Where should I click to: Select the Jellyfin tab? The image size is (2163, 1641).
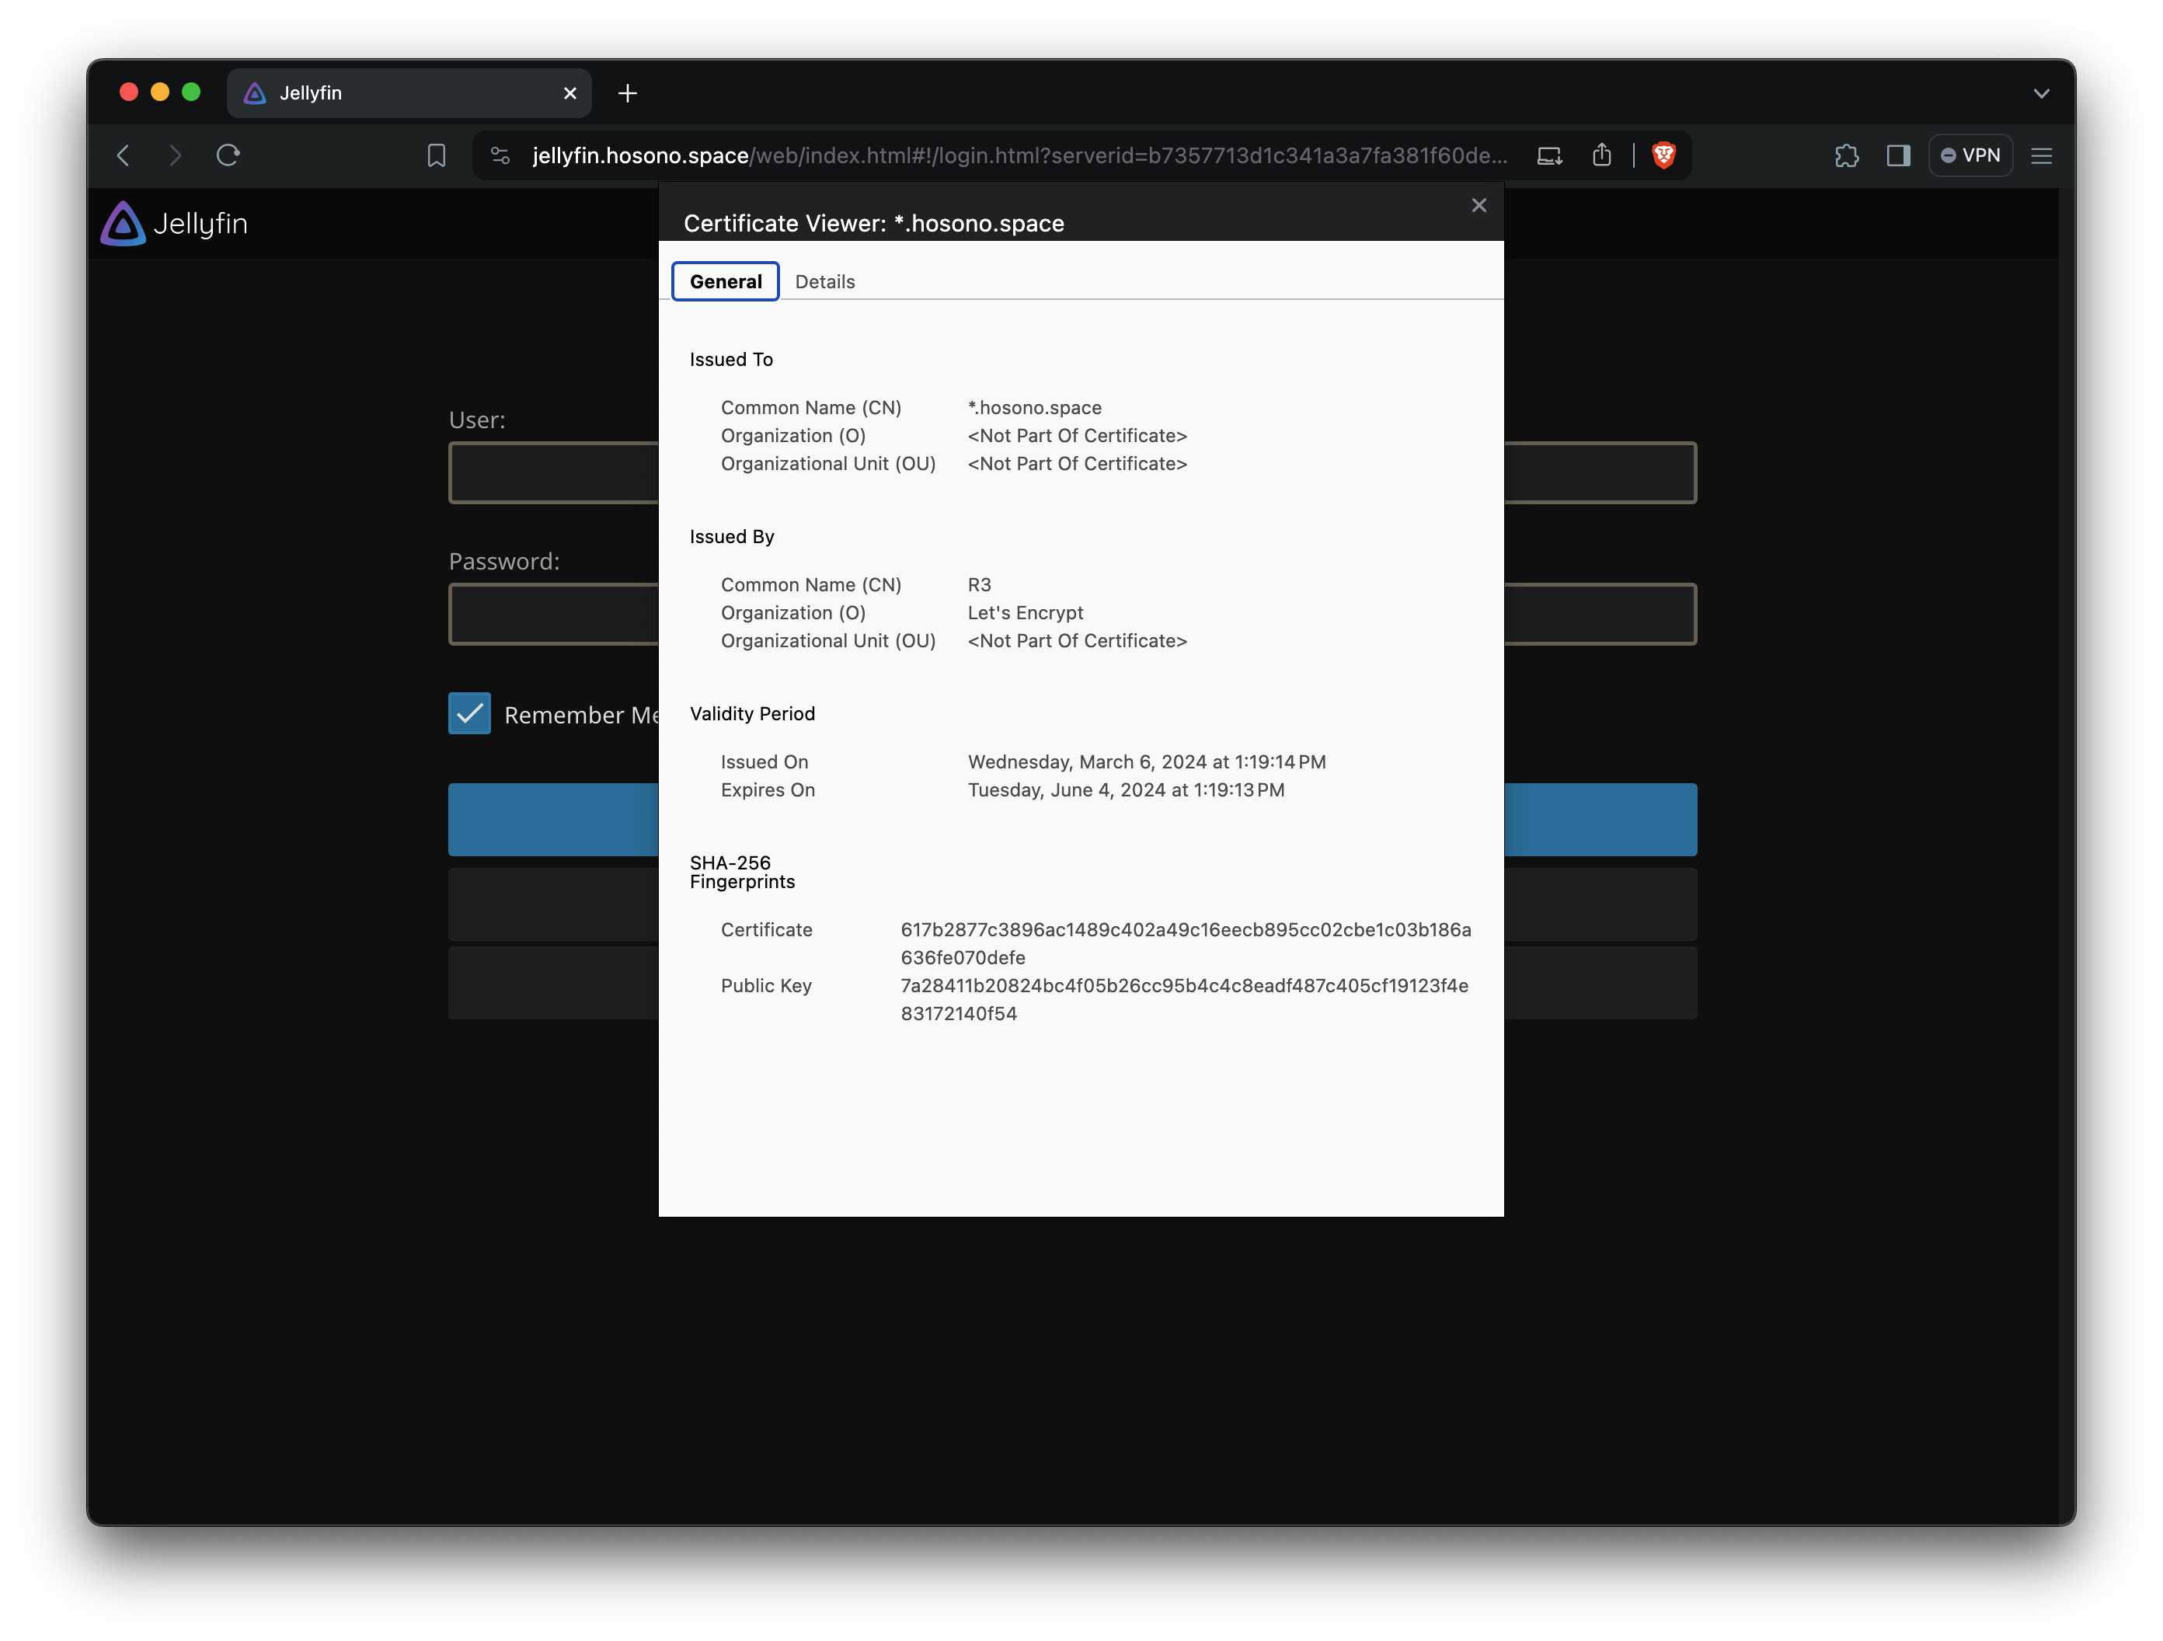coord(409,93)
